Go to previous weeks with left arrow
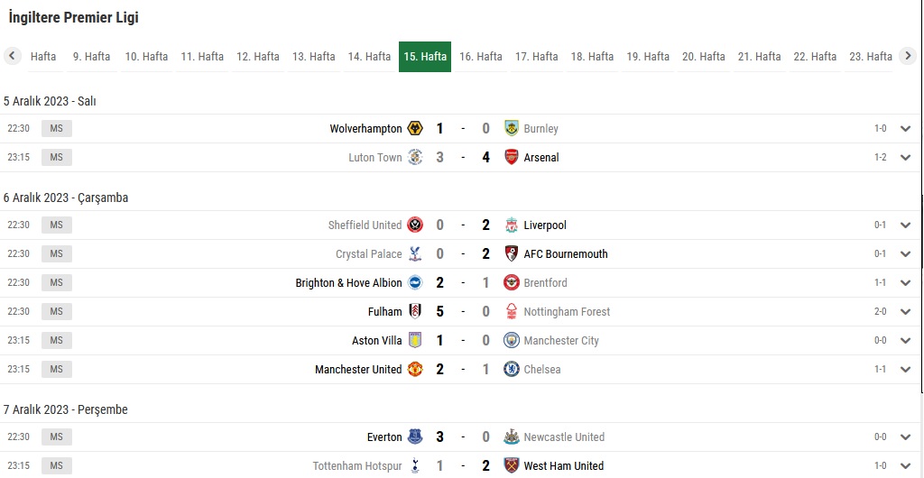924x478 pixels. coord(12,56)
